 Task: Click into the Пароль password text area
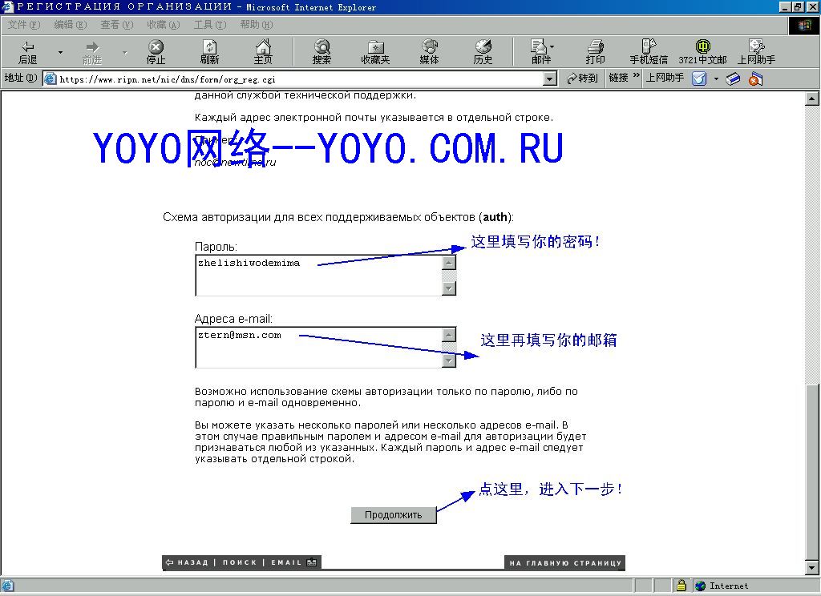[x=319, y=276]
